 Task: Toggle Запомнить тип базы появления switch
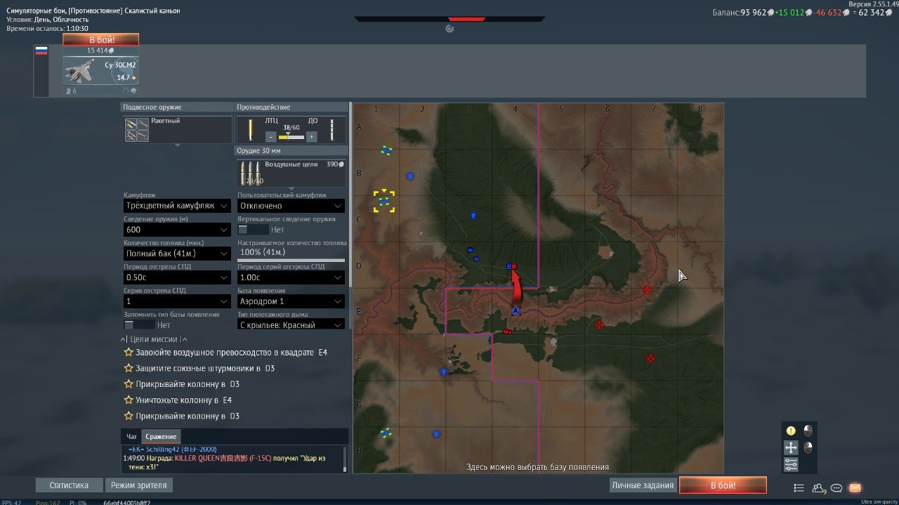coord(138,325)
